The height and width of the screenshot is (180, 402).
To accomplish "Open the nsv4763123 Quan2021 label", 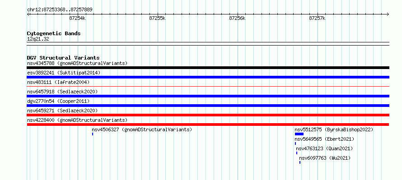I will click(324, 148).
